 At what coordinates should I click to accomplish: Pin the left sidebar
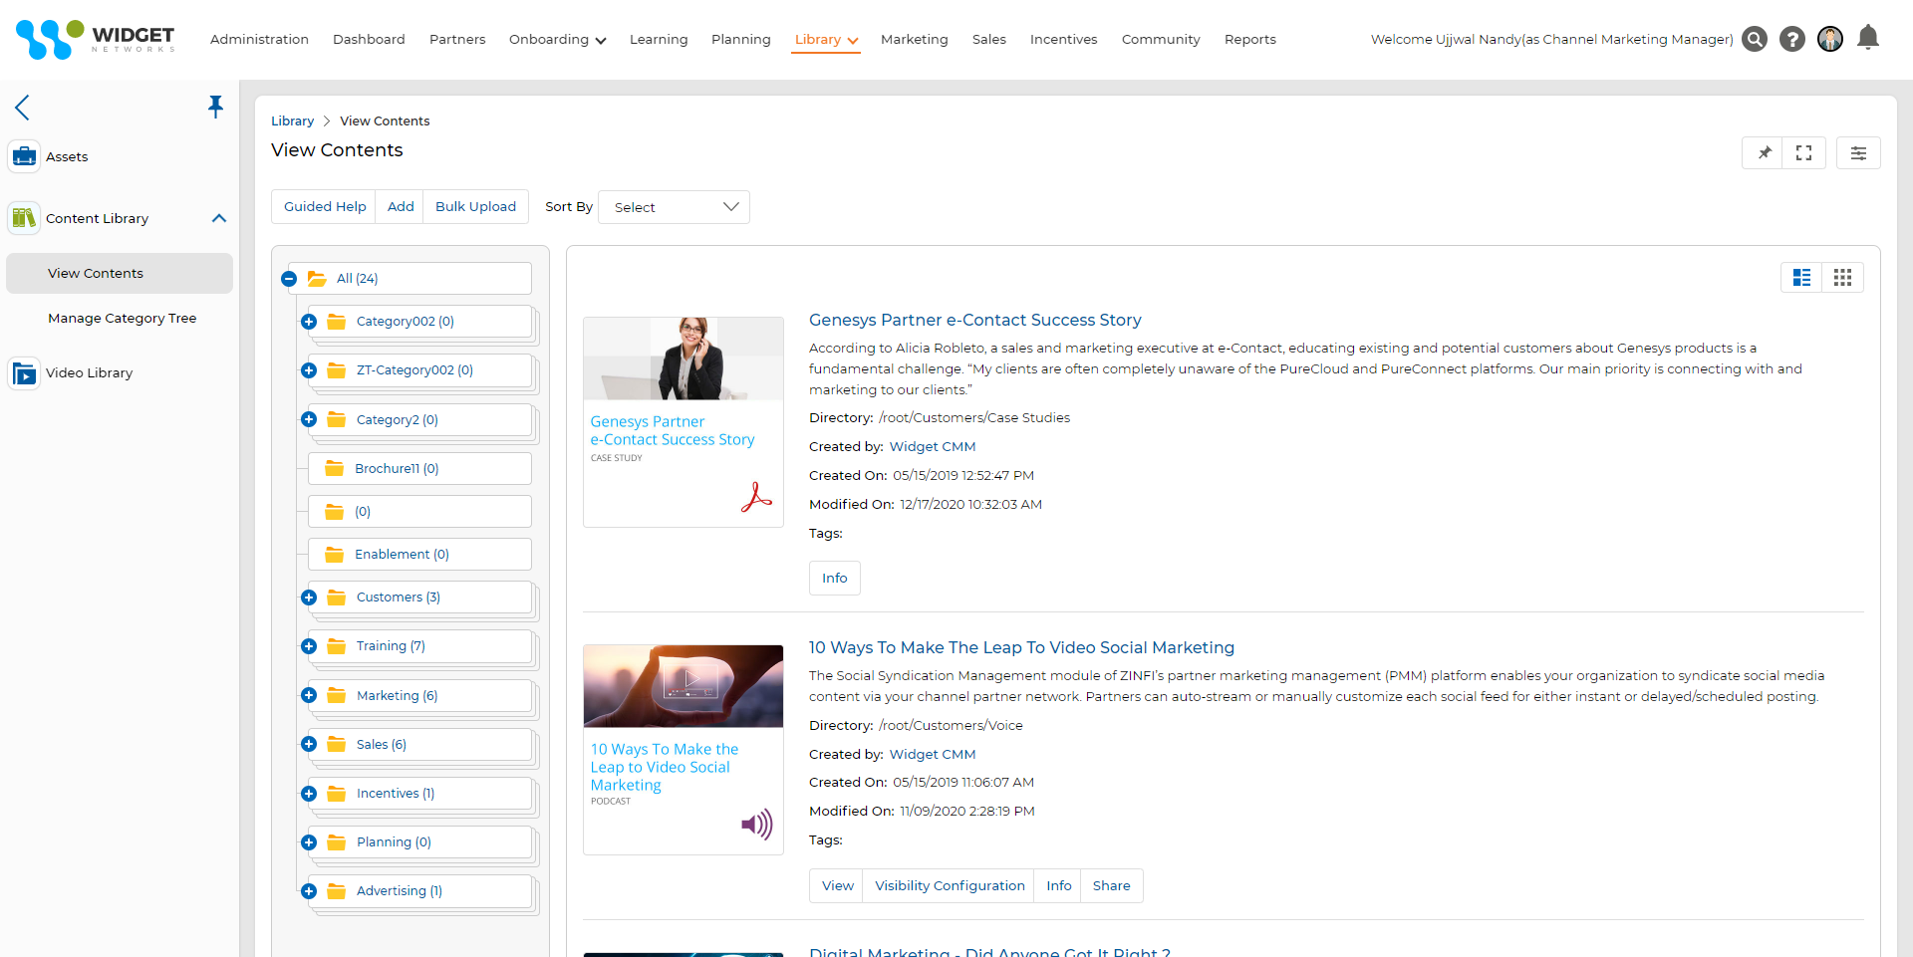[215, 107]
